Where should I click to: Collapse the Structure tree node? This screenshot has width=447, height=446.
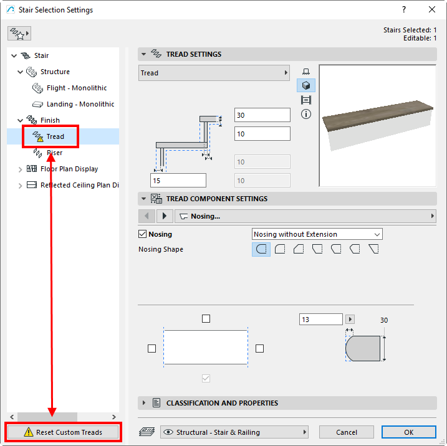tap(20, 72)
